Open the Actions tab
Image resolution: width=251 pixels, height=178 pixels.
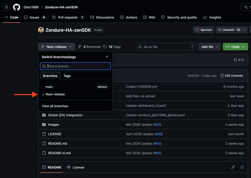click(129, 18)
